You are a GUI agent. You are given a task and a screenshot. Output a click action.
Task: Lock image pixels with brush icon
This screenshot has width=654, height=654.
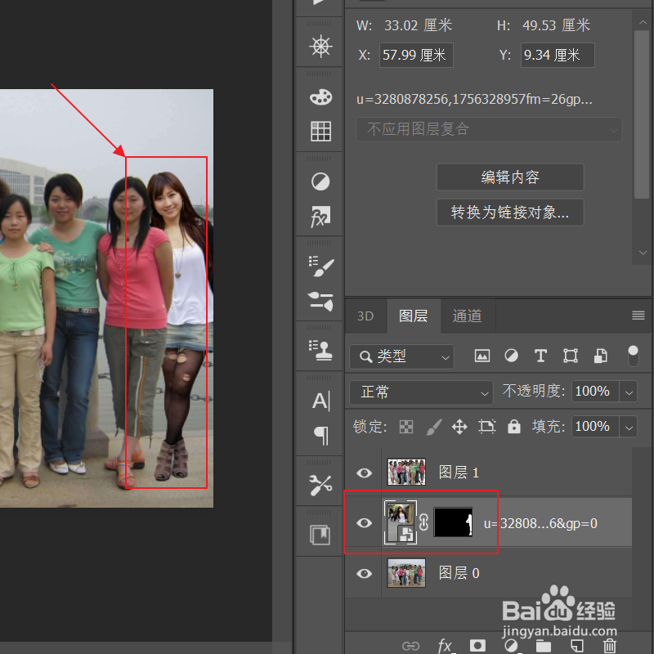tap(434, 427)
